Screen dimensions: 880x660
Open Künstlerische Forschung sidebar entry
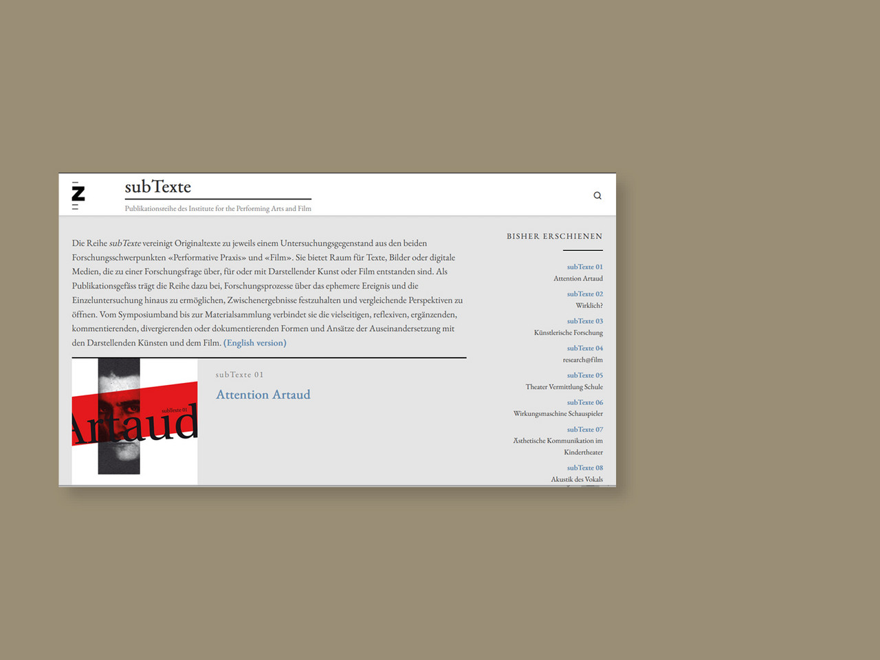tap(568, 333)
